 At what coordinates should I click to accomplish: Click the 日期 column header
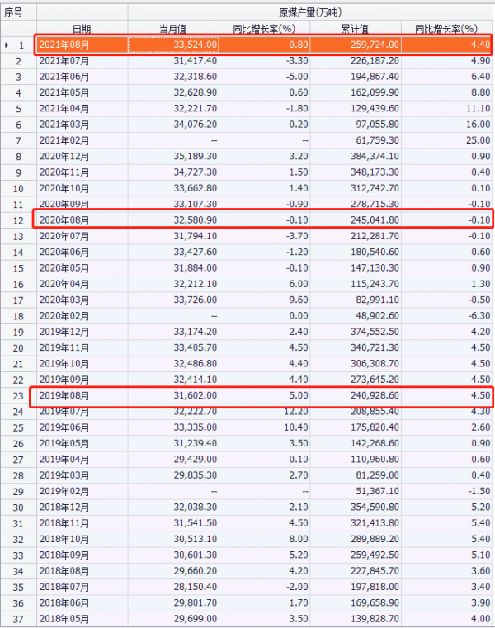coord(82,29)
